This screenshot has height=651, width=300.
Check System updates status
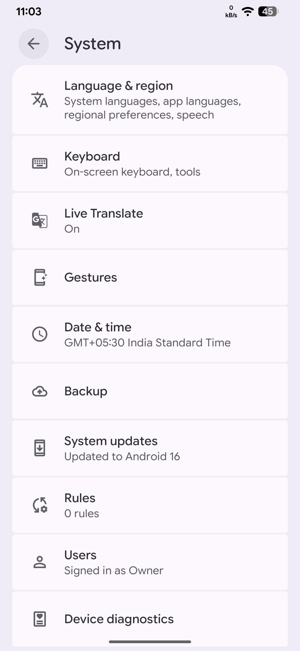[x=122, y=448]
